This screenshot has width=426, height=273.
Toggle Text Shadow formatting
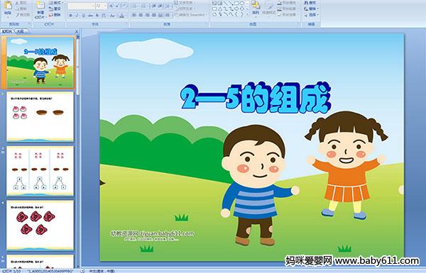coord(97,16)
